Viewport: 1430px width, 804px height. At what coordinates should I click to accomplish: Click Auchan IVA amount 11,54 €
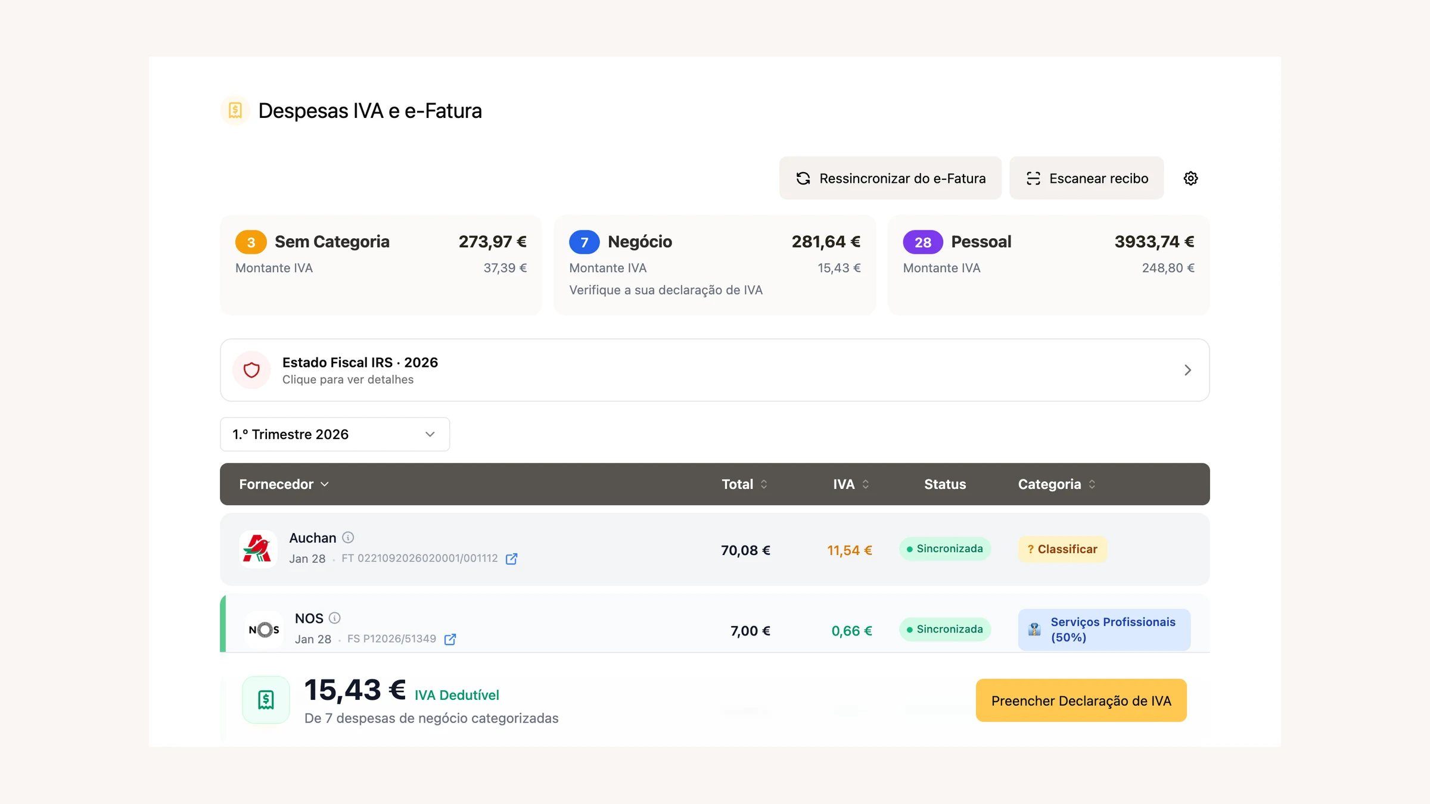pyautogui.click(x=850, y=550)
